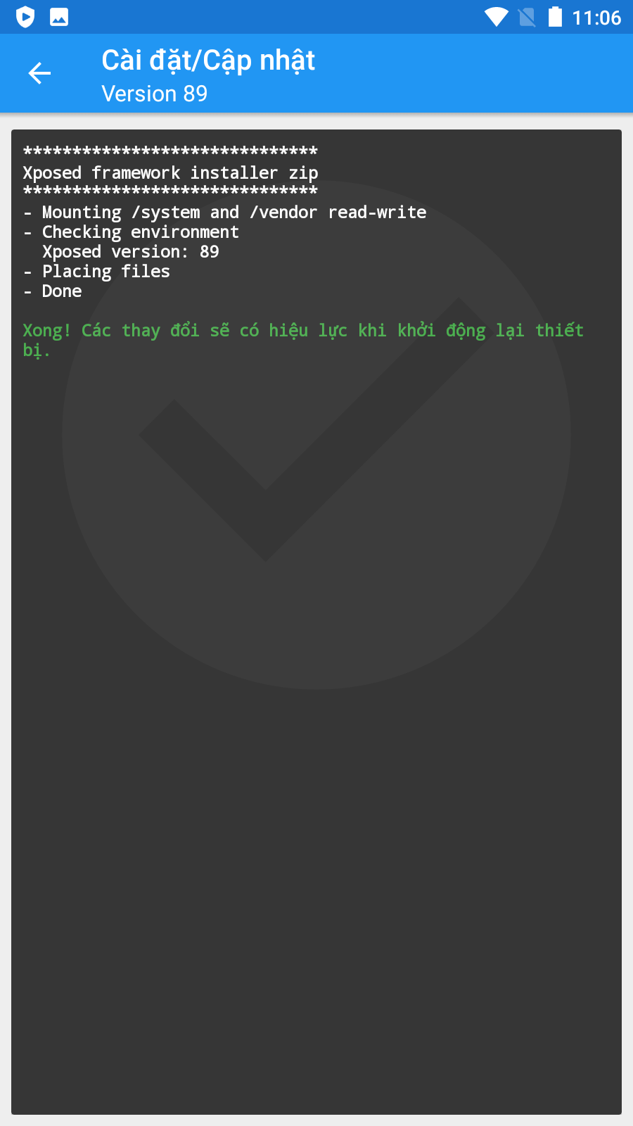Tap the top asterisk separator line
This screenshot has width=633, height=1126.
[x=170, y=151]
